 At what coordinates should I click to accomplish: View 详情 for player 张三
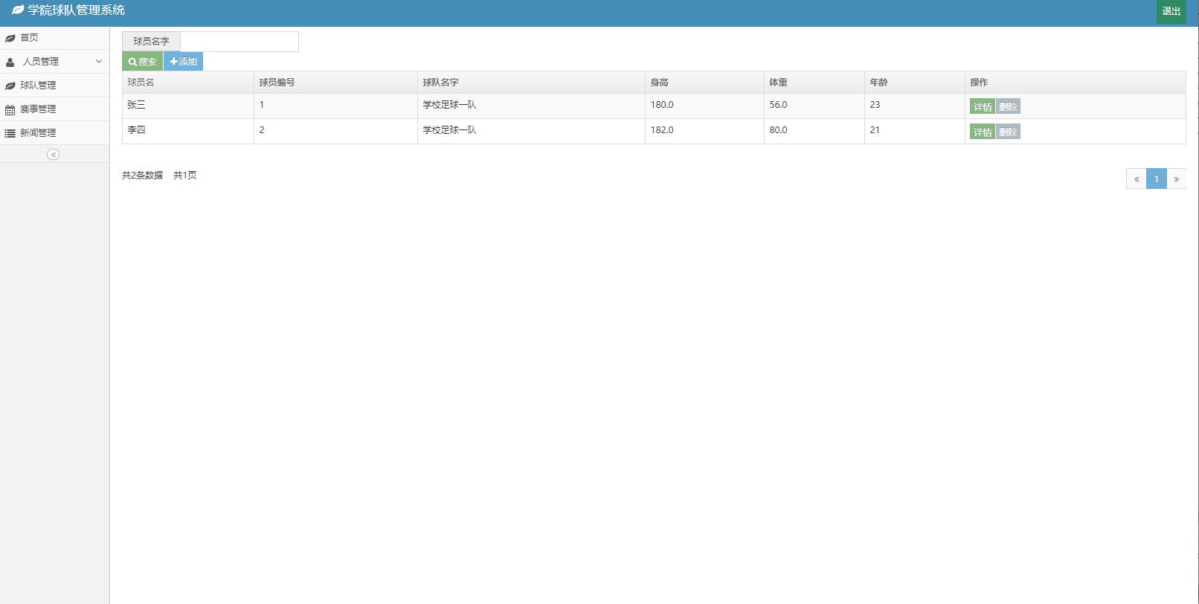[x=982, y=106]
